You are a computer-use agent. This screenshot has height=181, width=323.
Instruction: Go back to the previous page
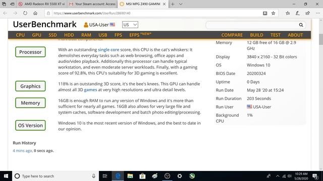pyautogui.click(x=5, y=13)
